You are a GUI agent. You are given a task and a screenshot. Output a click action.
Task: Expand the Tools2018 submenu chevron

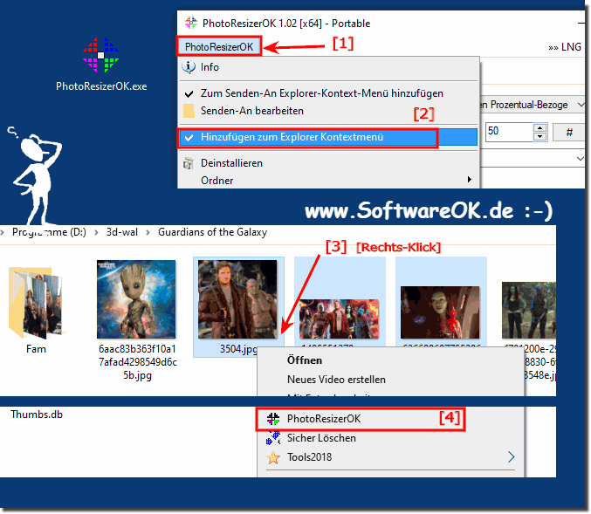tap(511, 457)
